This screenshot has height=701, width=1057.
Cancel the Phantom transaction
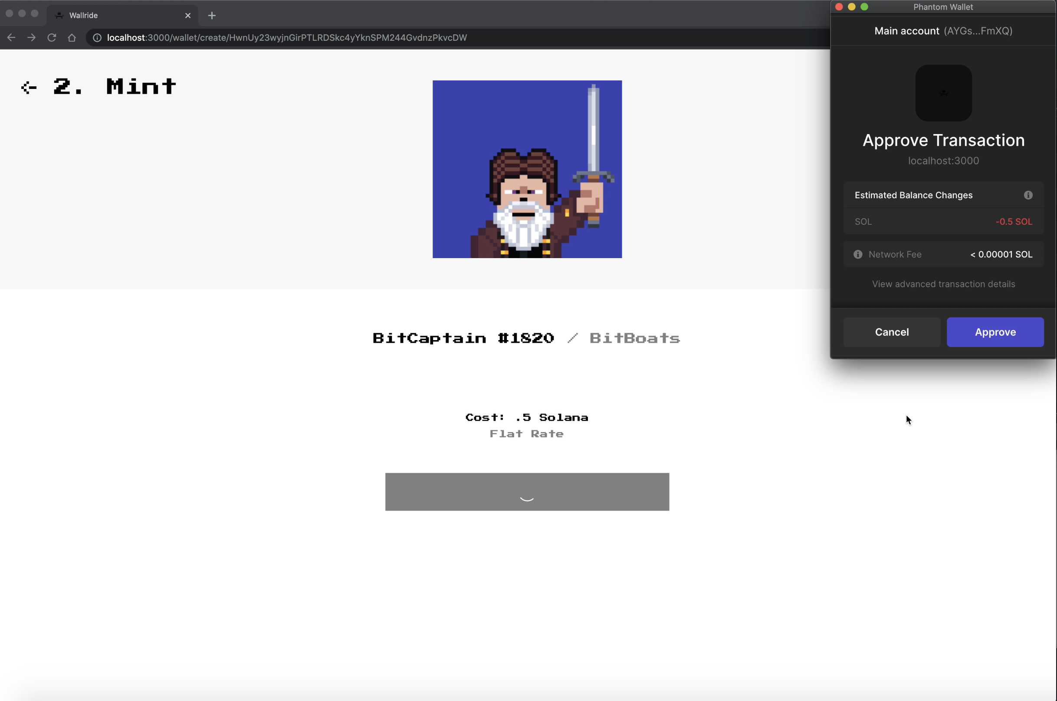coord(892,332)
